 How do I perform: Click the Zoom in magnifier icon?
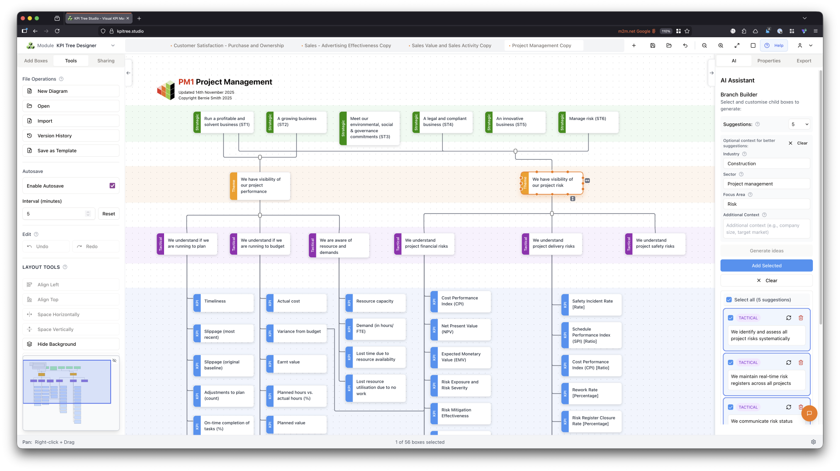coord(720,45)
